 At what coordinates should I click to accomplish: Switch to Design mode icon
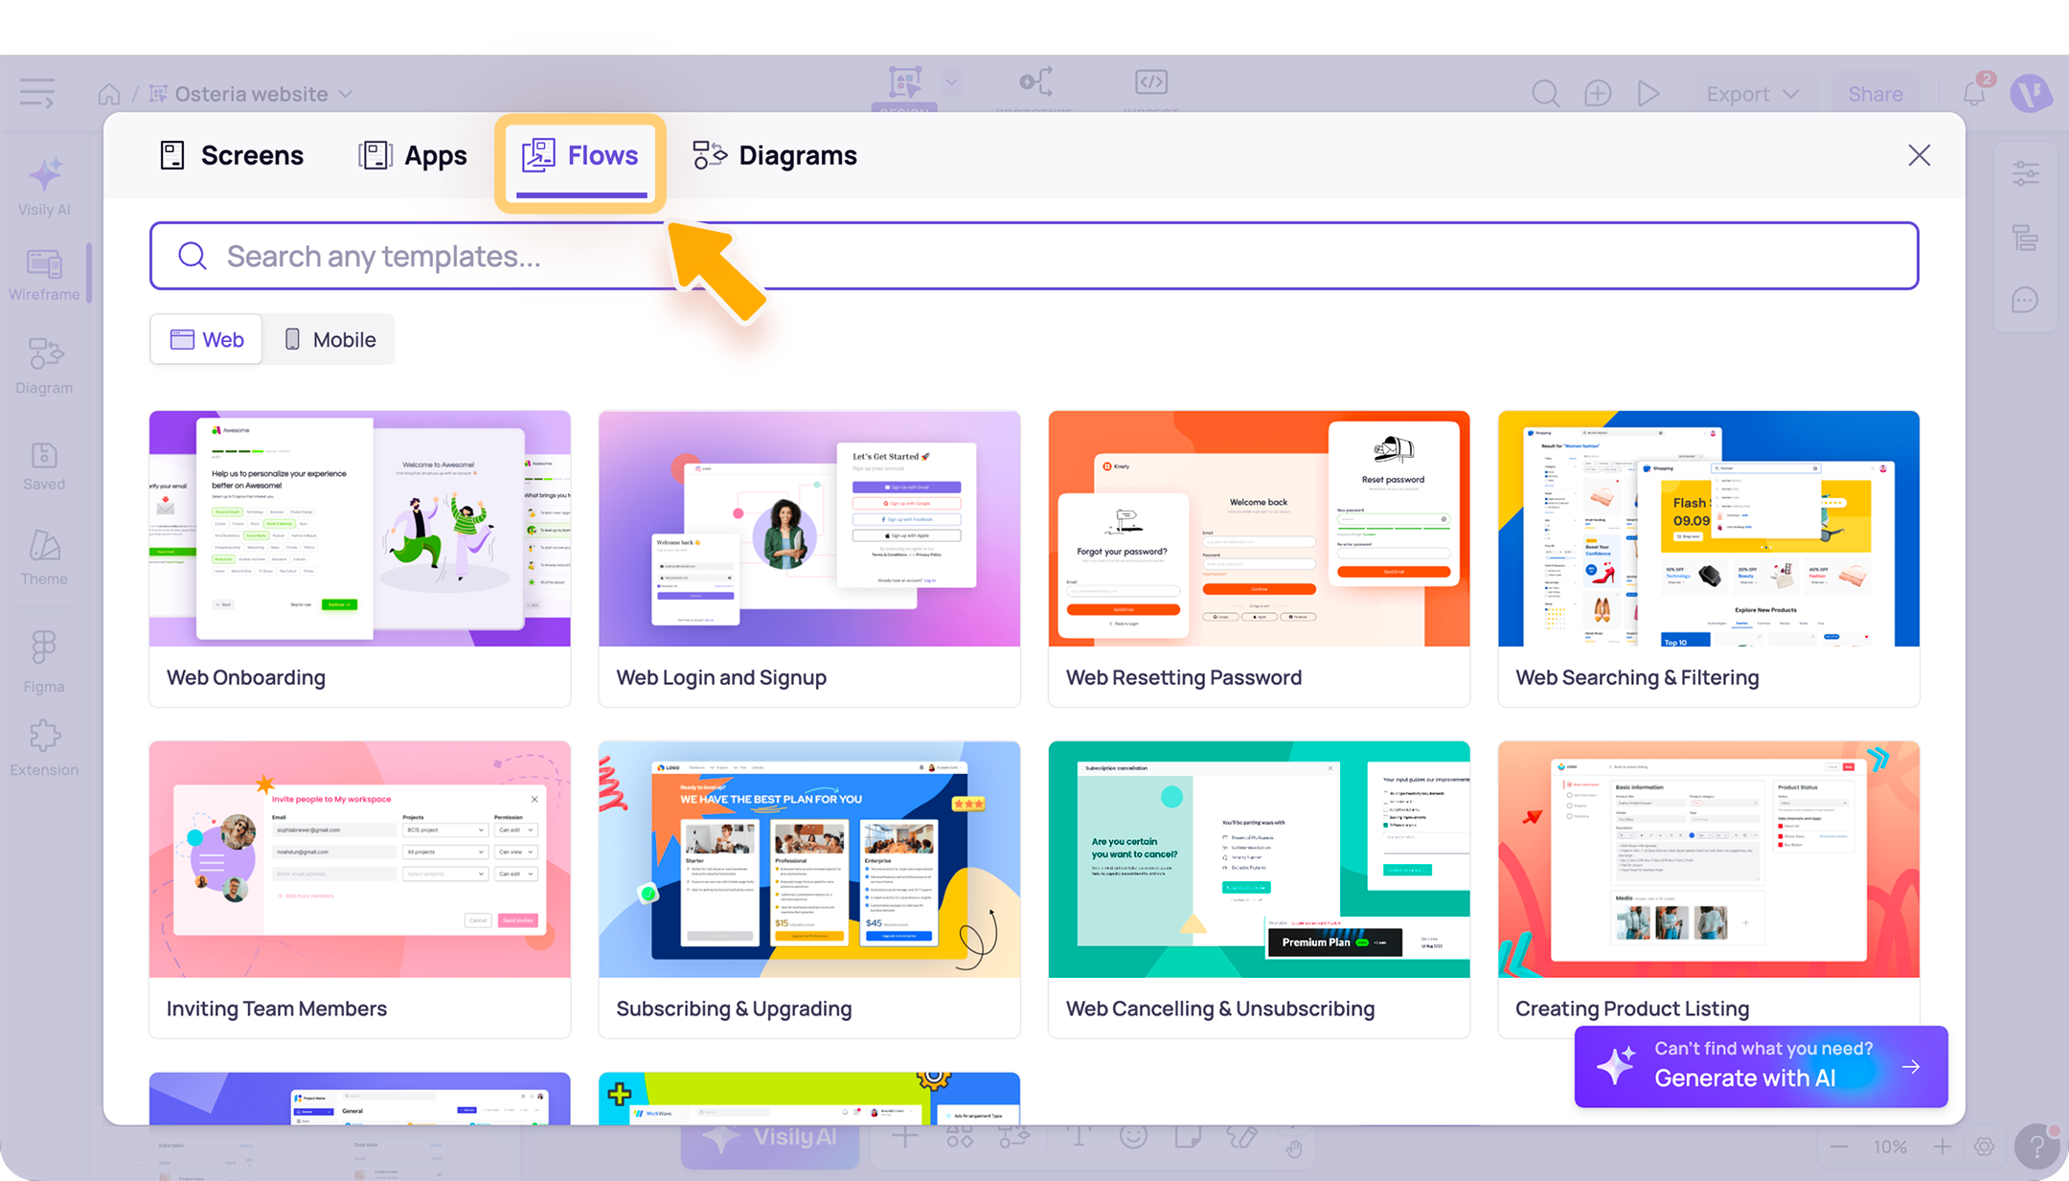click(x=904, y=82)
